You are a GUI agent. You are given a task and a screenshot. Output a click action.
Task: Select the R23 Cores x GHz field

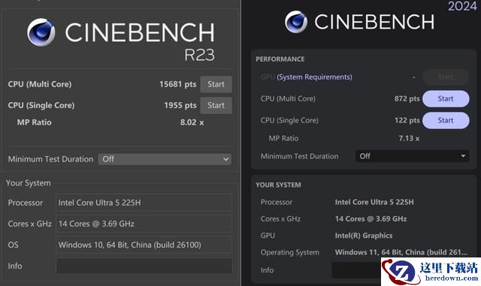coord(144,224)
